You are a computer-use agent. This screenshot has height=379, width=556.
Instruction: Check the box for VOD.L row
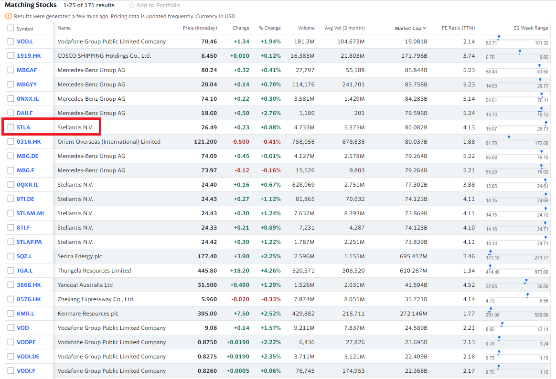tap(11, 42)
